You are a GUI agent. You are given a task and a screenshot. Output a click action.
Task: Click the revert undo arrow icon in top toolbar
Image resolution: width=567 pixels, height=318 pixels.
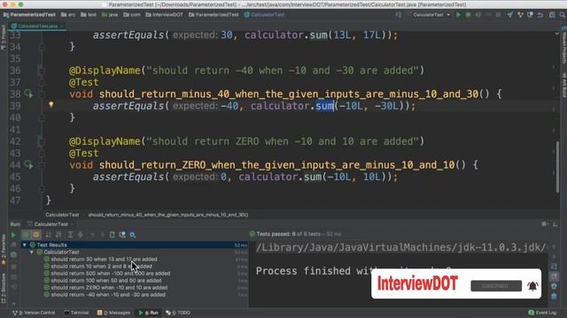point(540,15)
